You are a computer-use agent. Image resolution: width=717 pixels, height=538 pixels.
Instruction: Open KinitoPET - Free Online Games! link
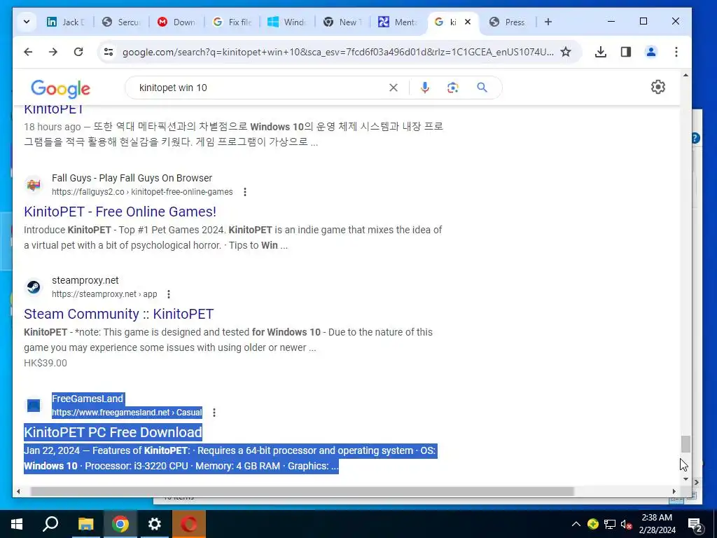click(x=120, y=212)
